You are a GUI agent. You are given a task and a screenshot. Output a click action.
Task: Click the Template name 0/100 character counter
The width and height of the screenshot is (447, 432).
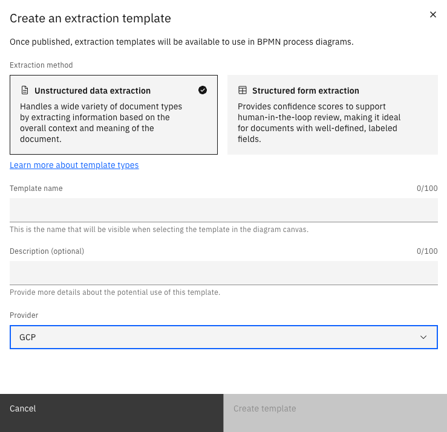pos(427,189)
